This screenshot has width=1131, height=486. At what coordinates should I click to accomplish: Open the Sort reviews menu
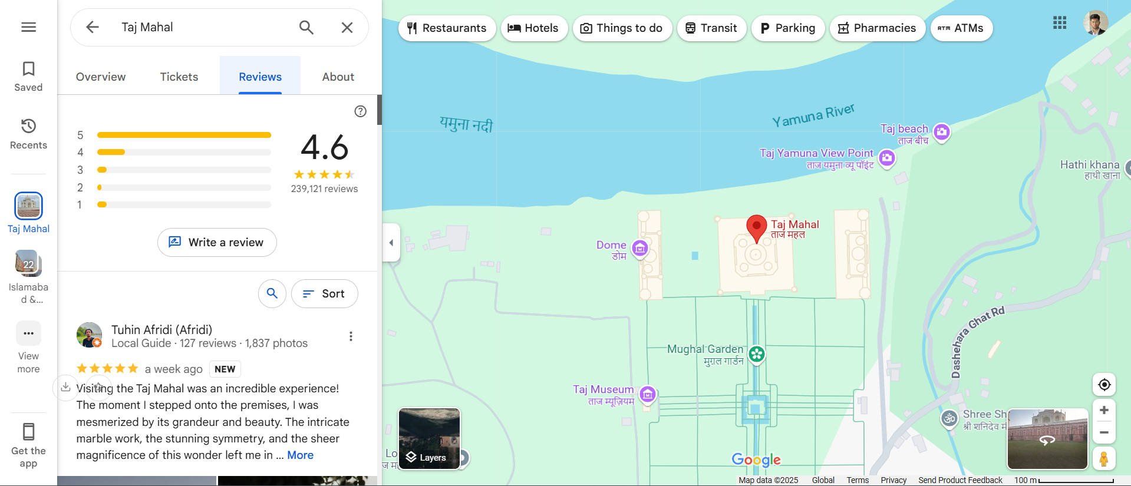tap(325, 293)
